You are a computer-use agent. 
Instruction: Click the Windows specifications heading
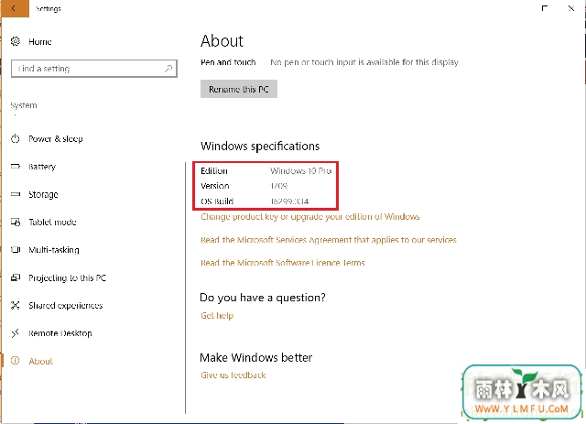point(260,146)
